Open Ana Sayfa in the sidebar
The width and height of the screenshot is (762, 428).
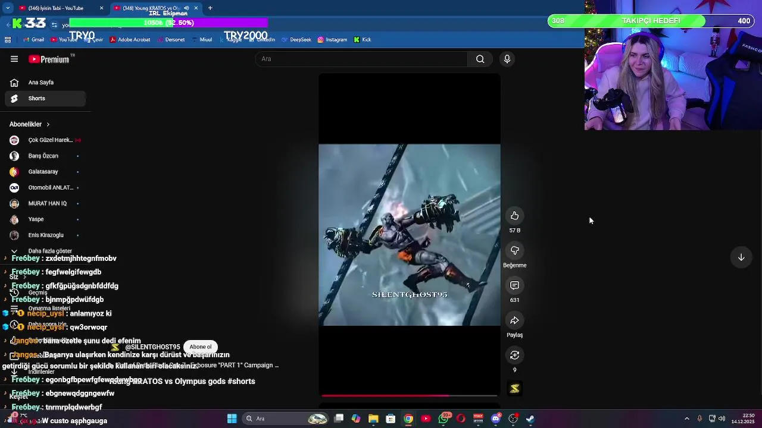pyautogui.click(x=45, y=83)
